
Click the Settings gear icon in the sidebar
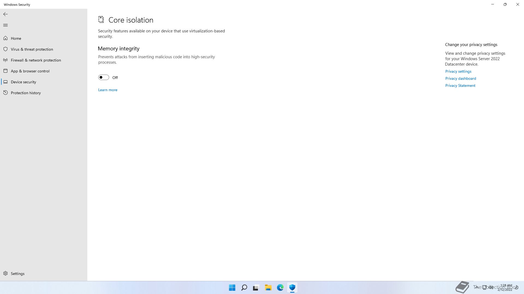coord(5,273)
